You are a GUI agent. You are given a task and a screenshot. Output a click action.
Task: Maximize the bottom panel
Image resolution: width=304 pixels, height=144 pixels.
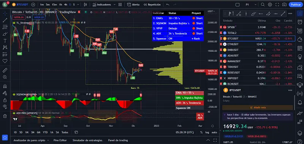[215, 140]
